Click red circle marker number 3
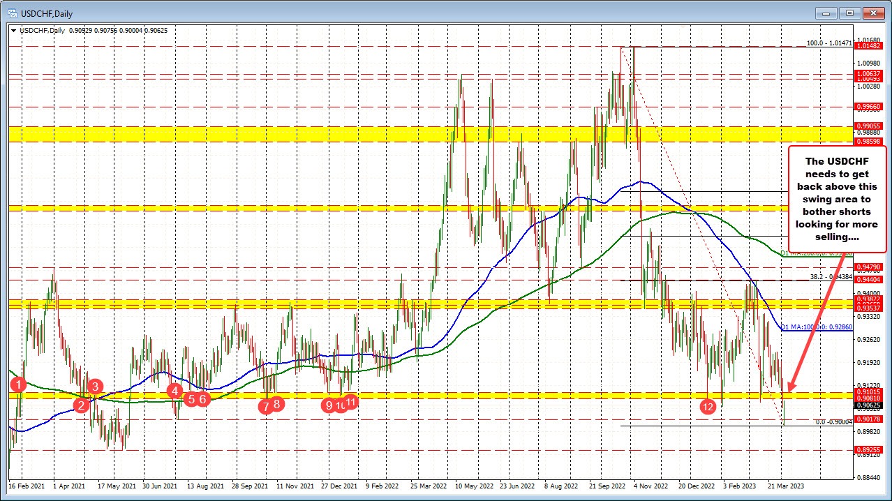The image size is (892, 501). pyautogui.click(x=96, y=386)
